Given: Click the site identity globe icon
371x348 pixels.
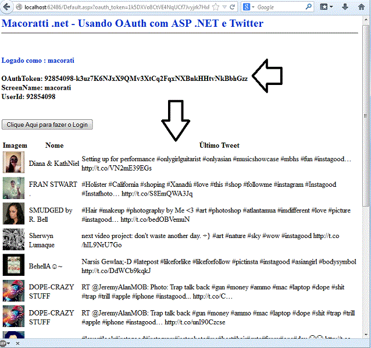Looking at the screenshot, I should [x=19, y=7].
